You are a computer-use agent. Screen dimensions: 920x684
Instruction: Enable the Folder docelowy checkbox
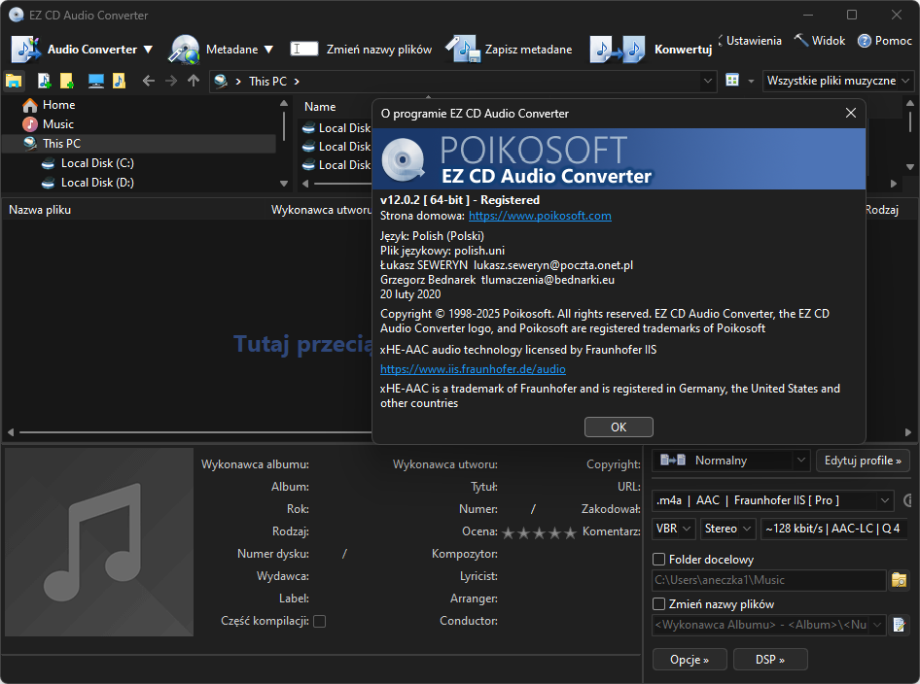point(659,560)
